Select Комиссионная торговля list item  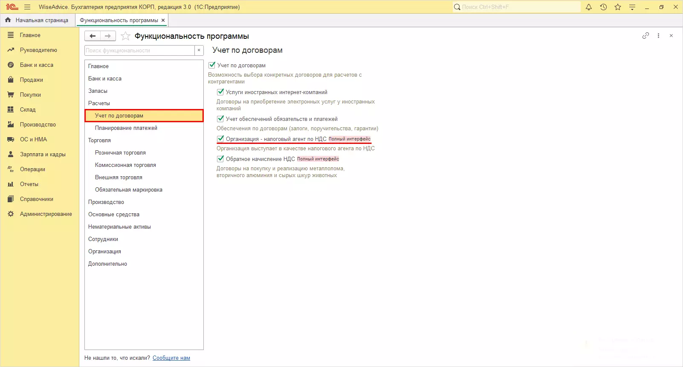coord(144,165)
